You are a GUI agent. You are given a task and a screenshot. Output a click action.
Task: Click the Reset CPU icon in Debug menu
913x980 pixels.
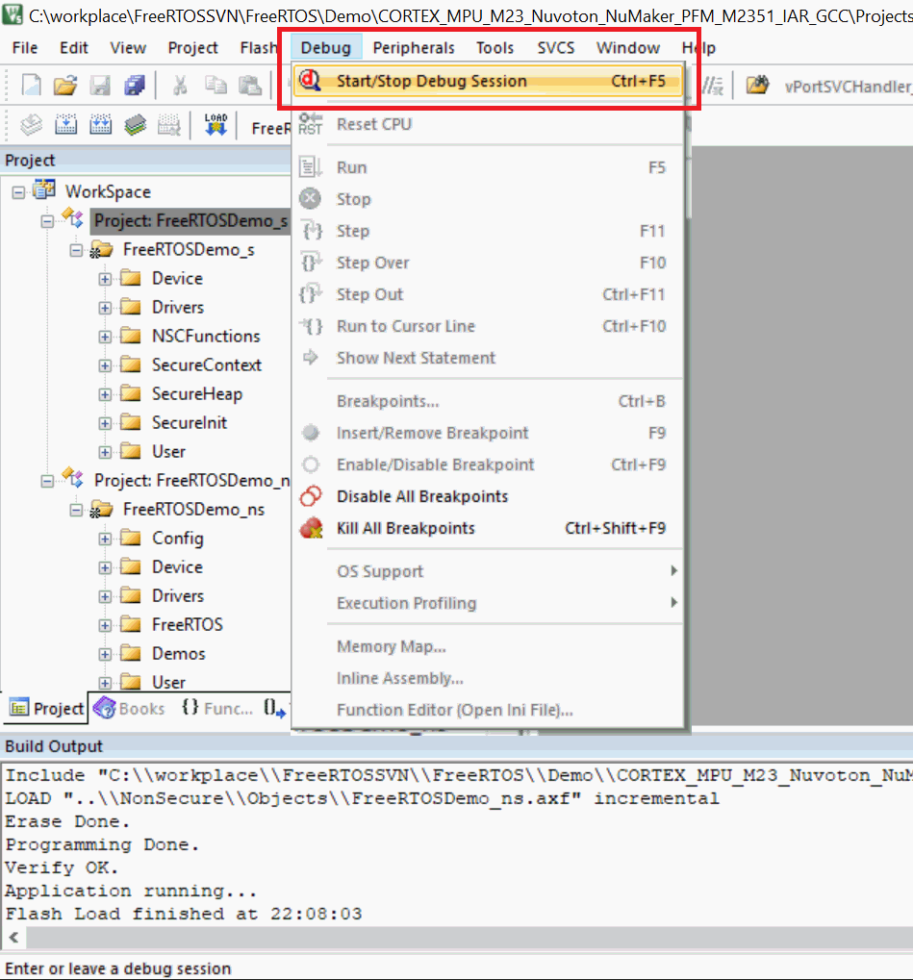pyautogui.click(x=310, y=123)
